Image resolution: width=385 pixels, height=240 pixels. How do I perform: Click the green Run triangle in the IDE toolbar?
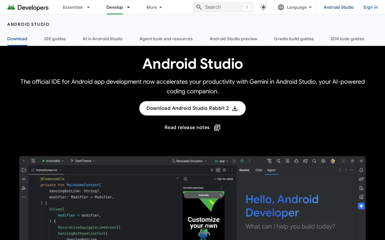tap(234, 161)
